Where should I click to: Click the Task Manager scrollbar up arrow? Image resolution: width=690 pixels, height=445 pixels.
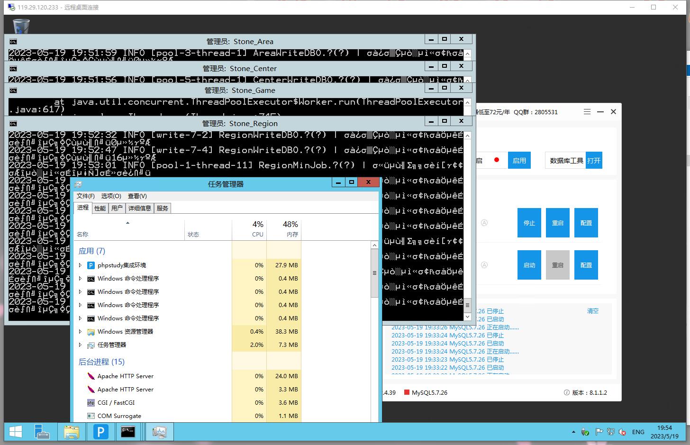374,245
